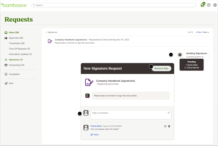Click Olivia Sterling's photo thumbnail
This screenshot has width=218, height=146.
[x=87, y=96]
